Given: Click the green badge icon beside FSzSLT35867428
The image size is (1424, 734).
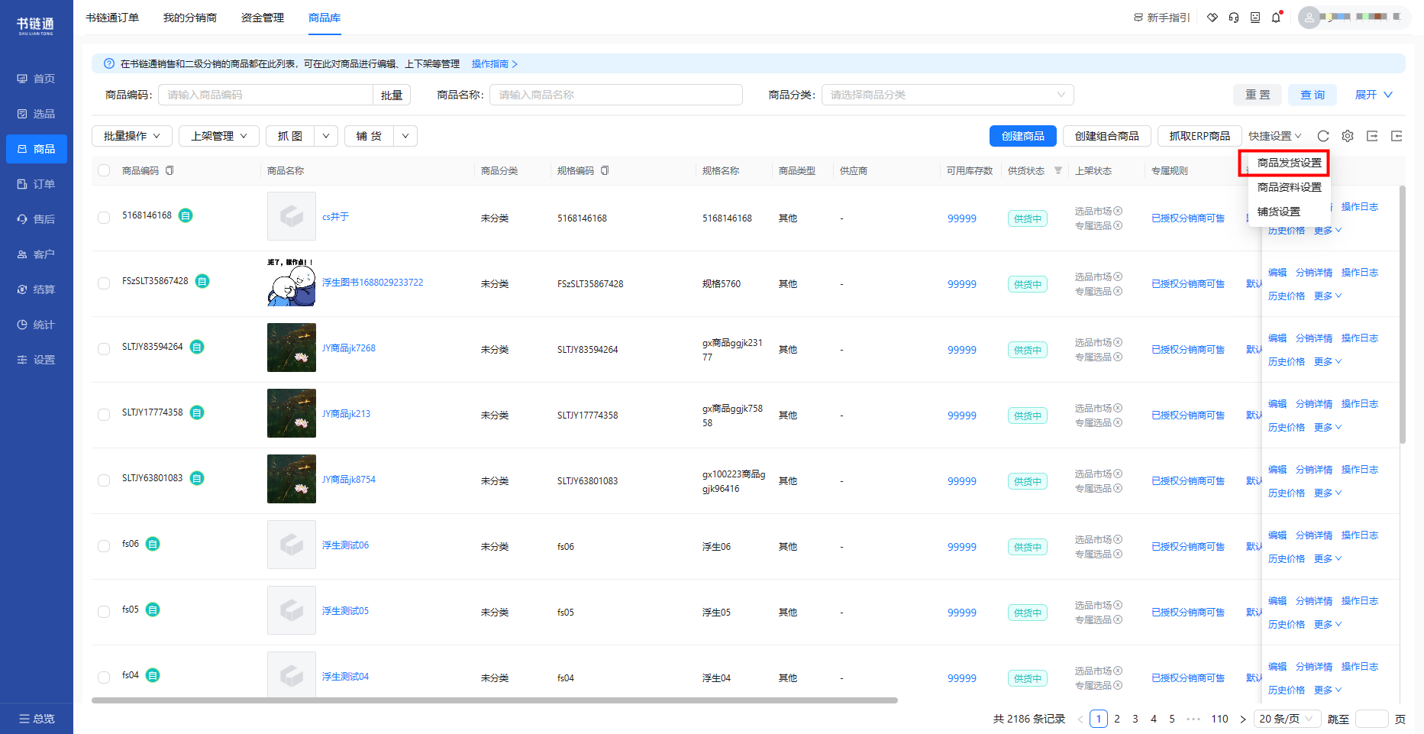Looking at the screenshot, I should [202, 281].
